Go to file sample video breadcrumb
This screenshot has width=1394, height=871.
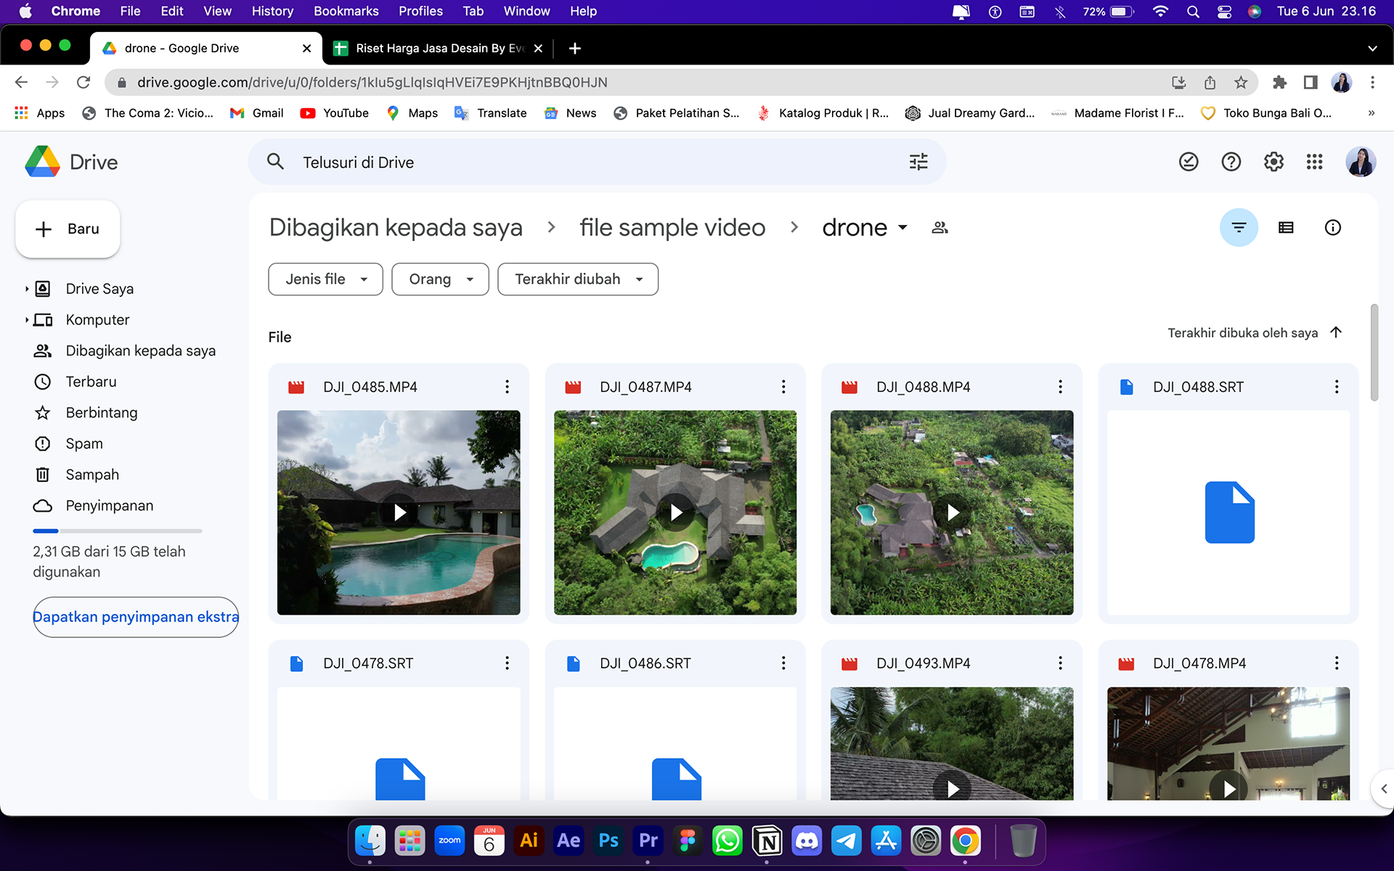click(672, 228)
